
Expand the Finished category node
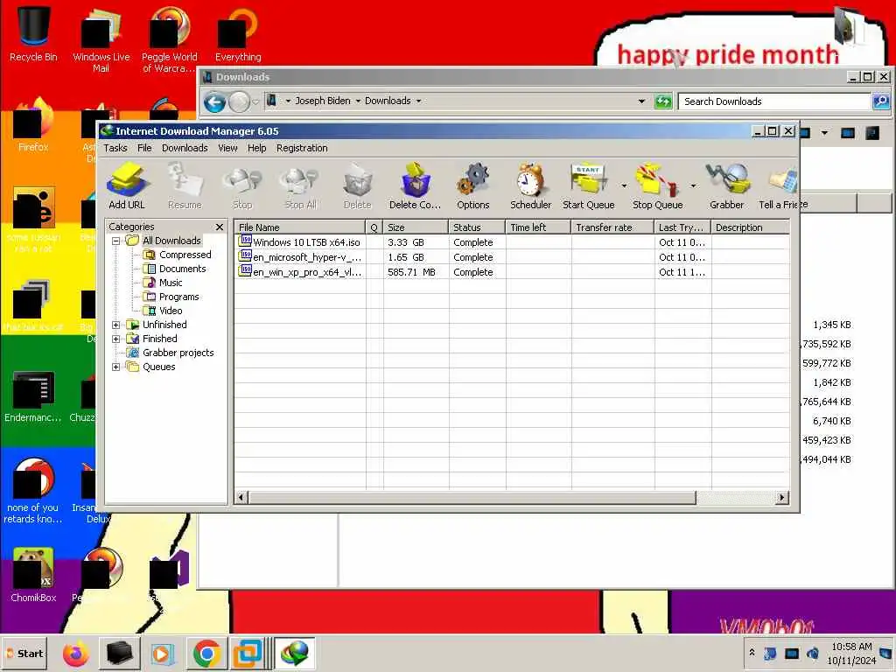pyautogui.click(x=116, y=339)
